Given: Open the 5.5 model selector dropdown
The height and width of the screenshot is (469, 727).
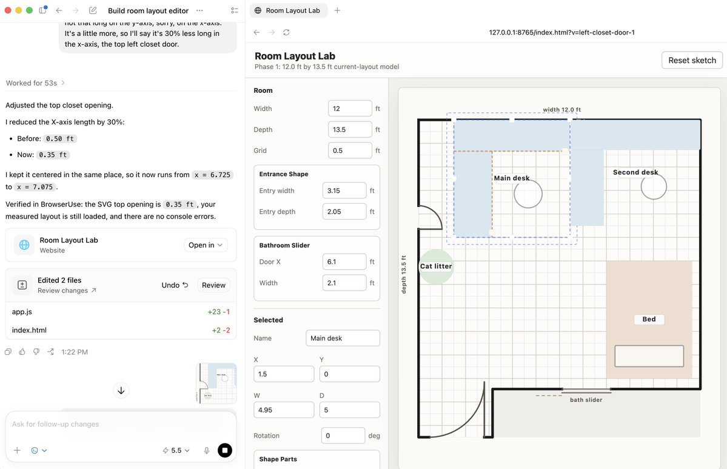Looking at the screenshot, I should pos(176,450).
